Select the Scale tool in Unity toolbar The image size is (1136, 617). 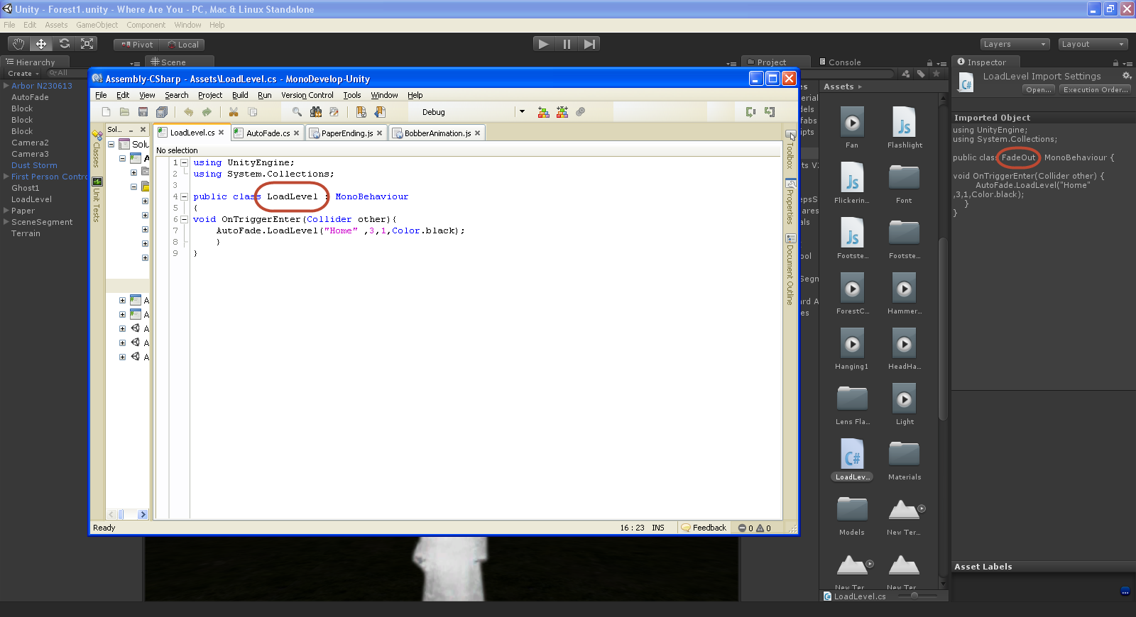pos(87,44)
